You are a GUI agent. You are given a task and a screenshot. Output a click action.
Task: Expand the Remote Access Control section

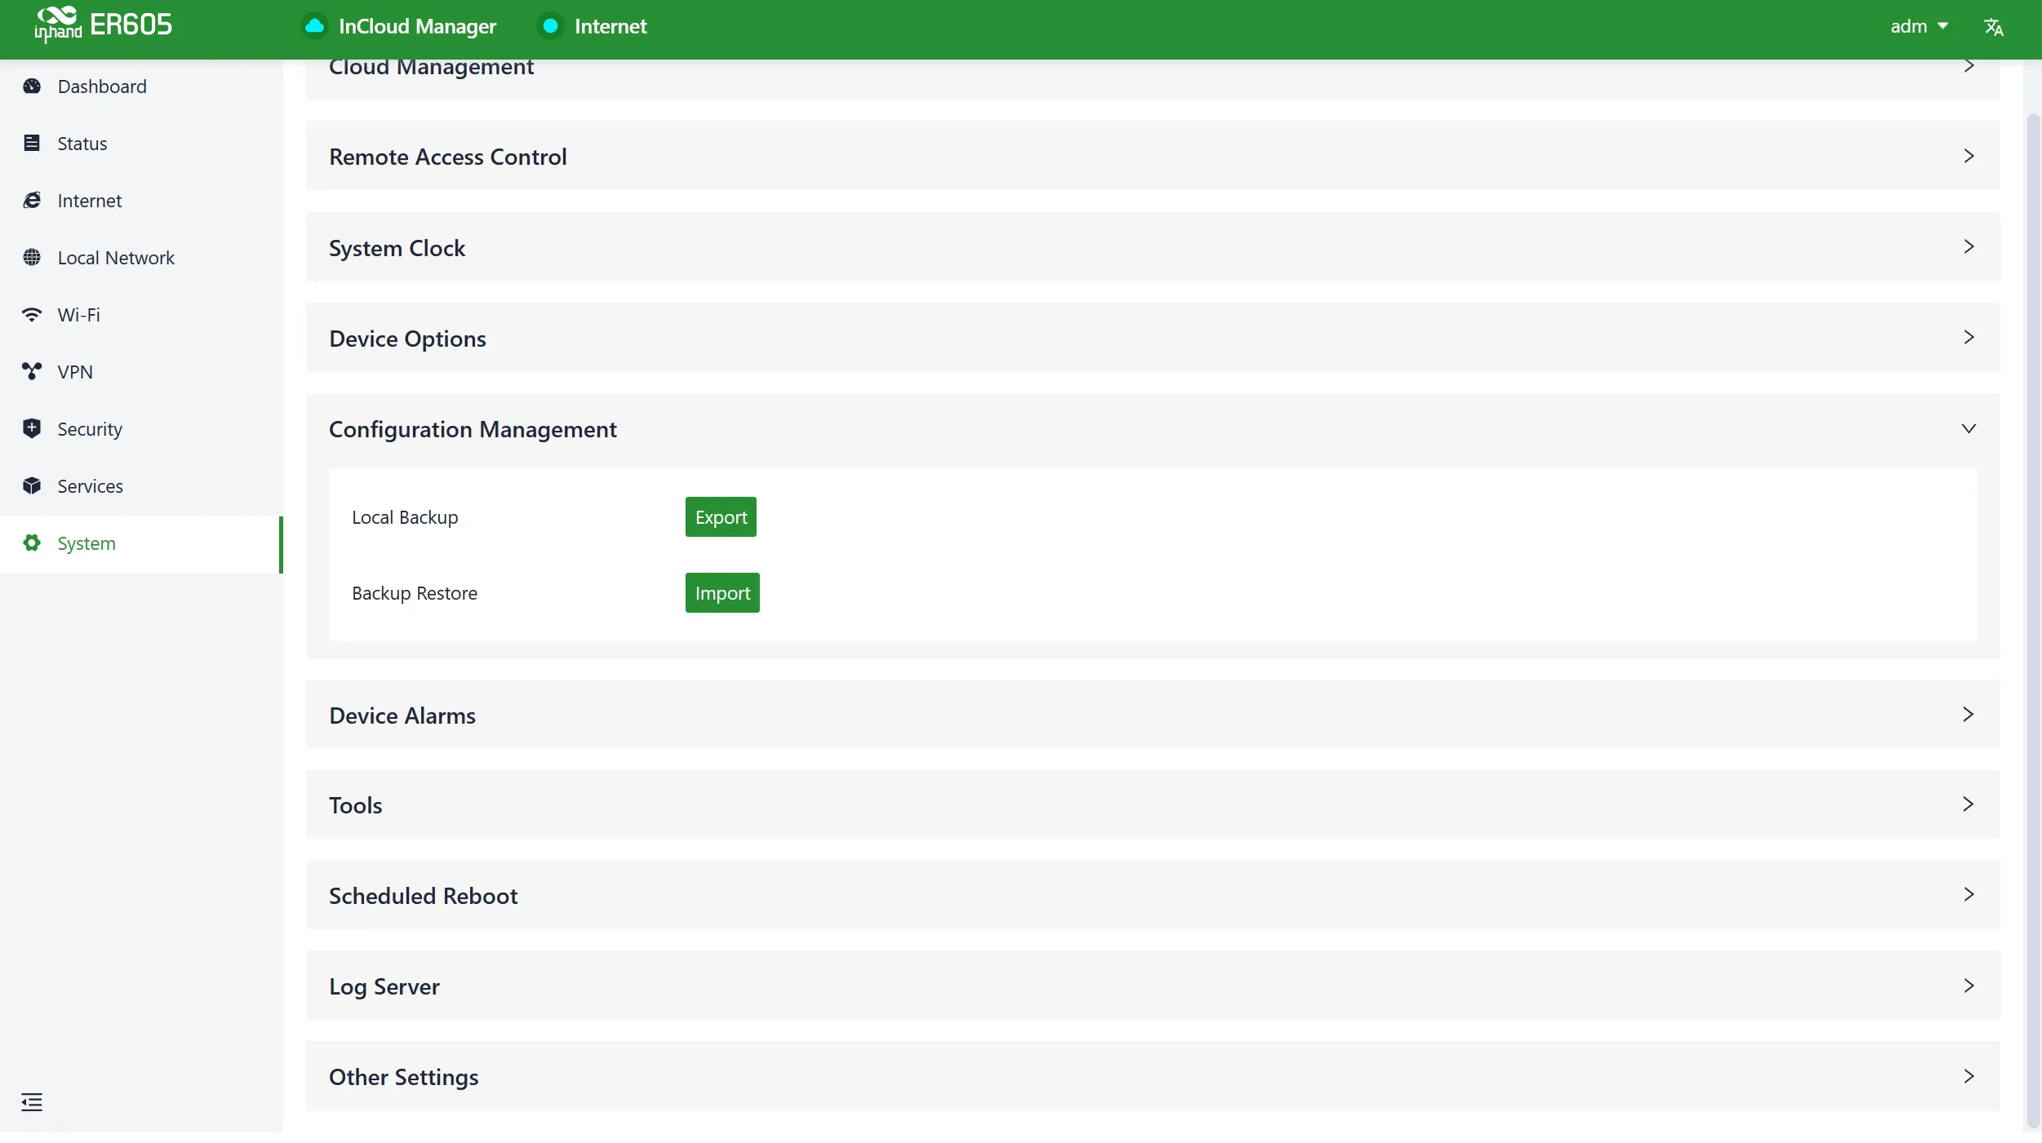click(1152, 157)
